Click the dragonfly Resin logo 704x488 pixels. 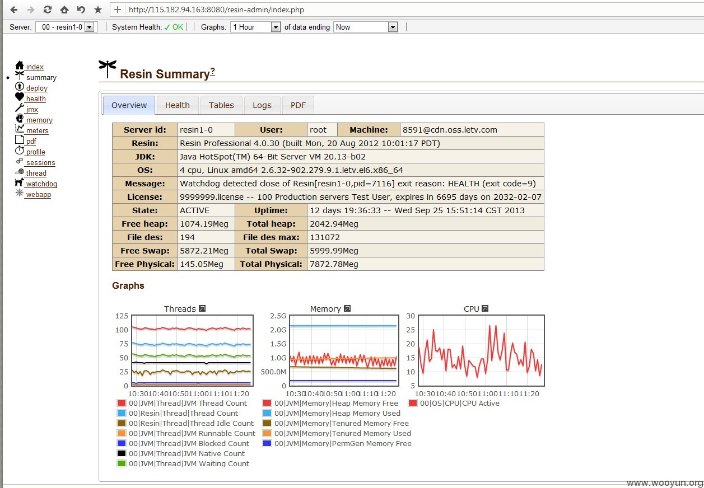click(x=107, y=69)
